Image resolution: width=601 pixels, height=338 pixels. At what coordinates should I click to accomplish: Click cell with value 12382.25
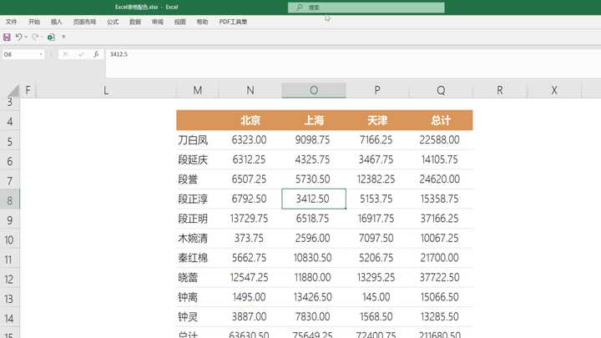click(x=377, y=179)
